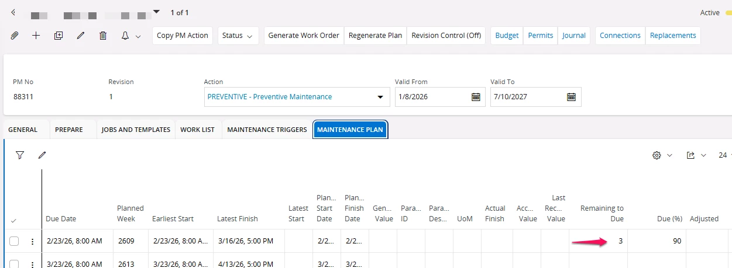
Task: Click the PM No value 88311
Action: [x=23, y=97]
